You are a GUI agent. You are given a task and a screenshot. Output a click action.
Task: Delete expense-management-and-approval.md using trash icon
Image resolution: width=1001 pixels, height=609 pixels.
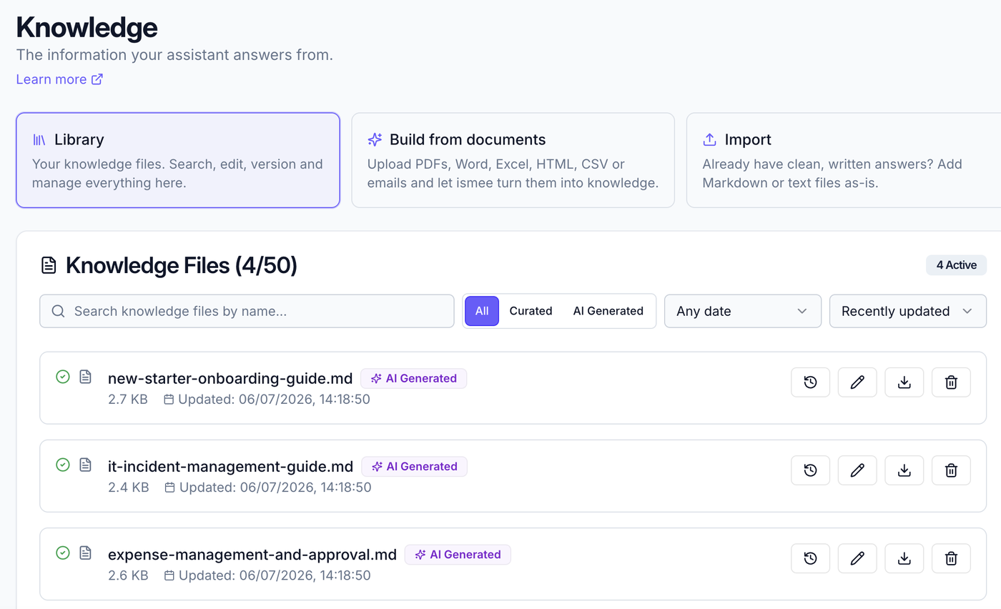951,558
